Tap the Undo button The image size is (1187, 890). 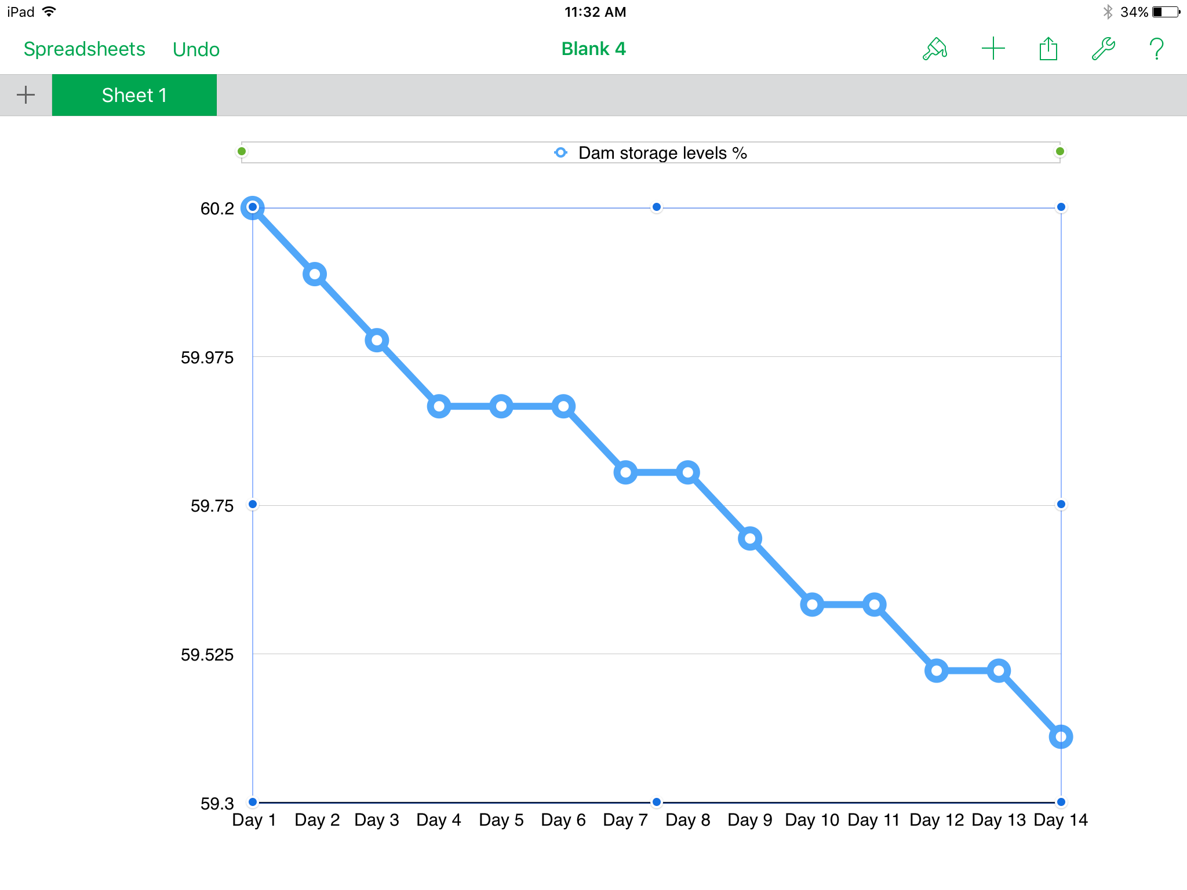click(x=196, y=49)
